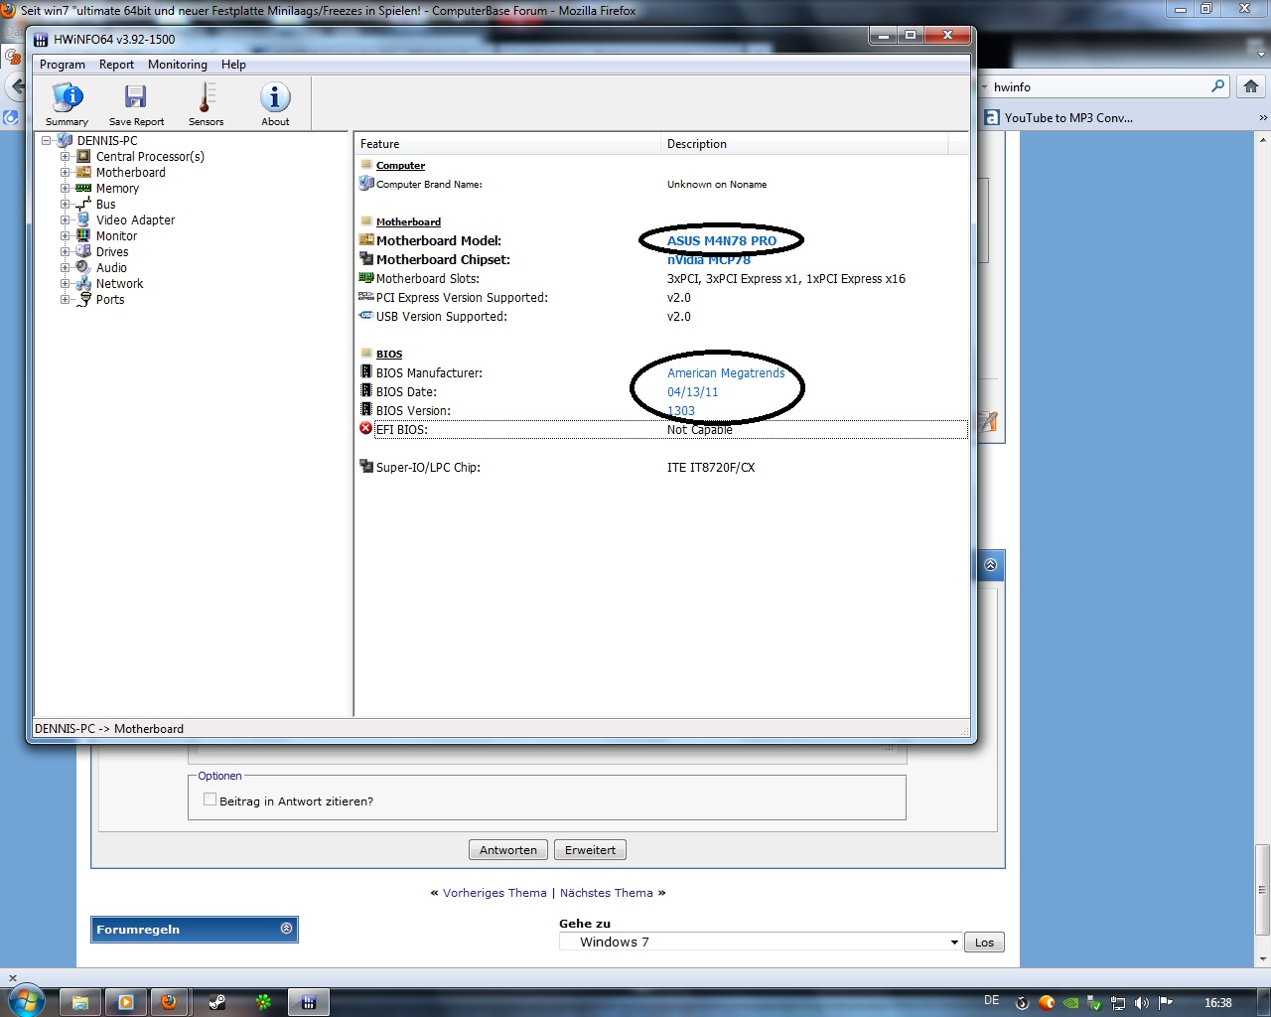Expand the Bus tree node
This screenshot has height=1017, width=1271.
pyautogui.click(x=65, y=205)
